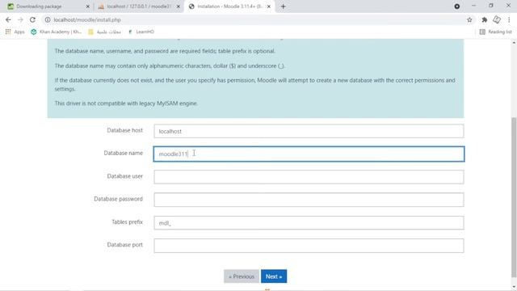Screen dimensions: 517x291
Task: Click 'Database name' label
Action: [124, 153]
